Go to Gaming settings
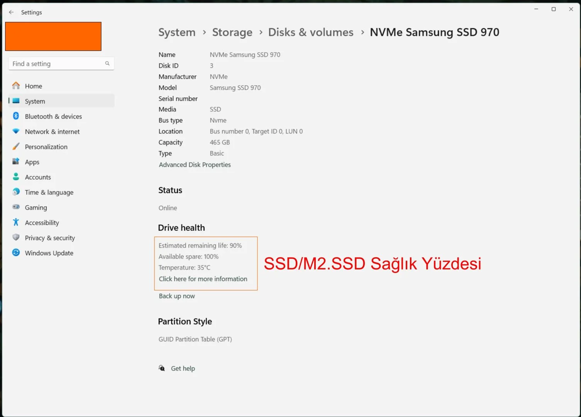Image resolution: width=581 pixels, height=417 pixels. click(61, 207)
